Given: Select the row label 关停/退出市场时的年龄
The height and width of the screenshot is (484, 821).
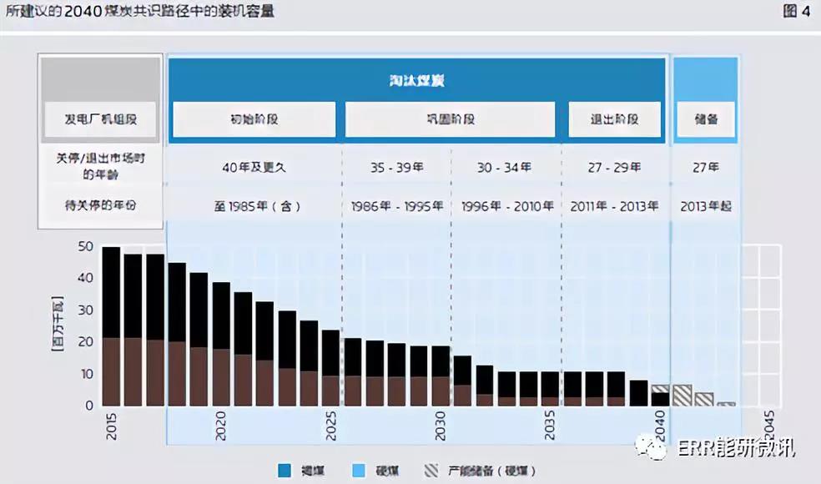Looking at the screenshot, I should pyautogui.click(x=100, y=166).
